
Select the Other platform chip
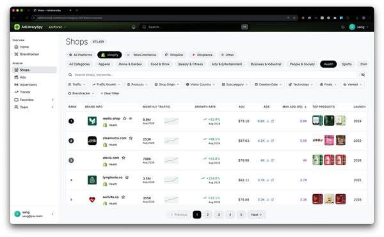(227, 55)
